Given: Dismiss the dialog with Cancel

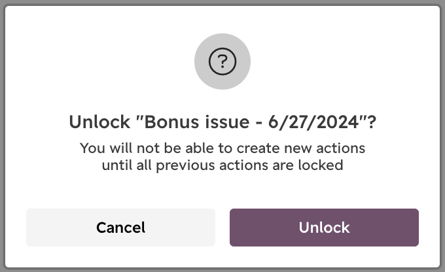Looking at the screenshot, I should pos(120,228).
